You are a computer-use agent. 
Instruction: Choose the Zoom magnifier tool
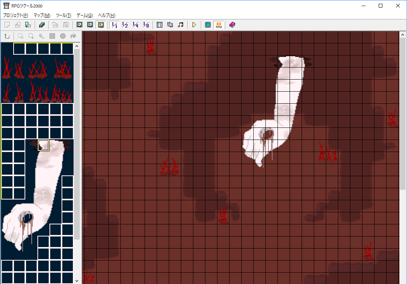pos(31,36)
